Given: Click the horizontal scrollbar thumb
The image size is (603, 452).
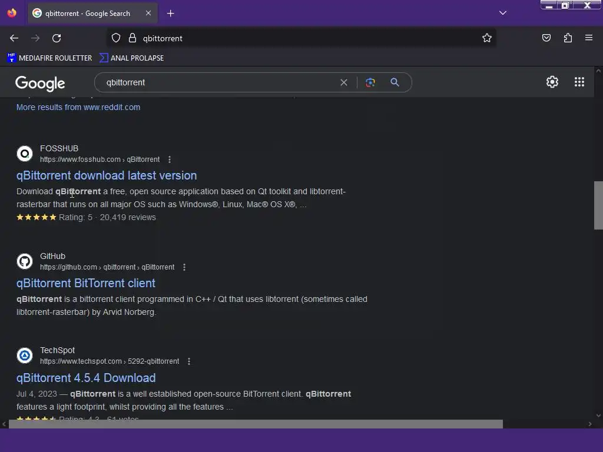Looking at the screenshot, I should [x=256, y=424].
